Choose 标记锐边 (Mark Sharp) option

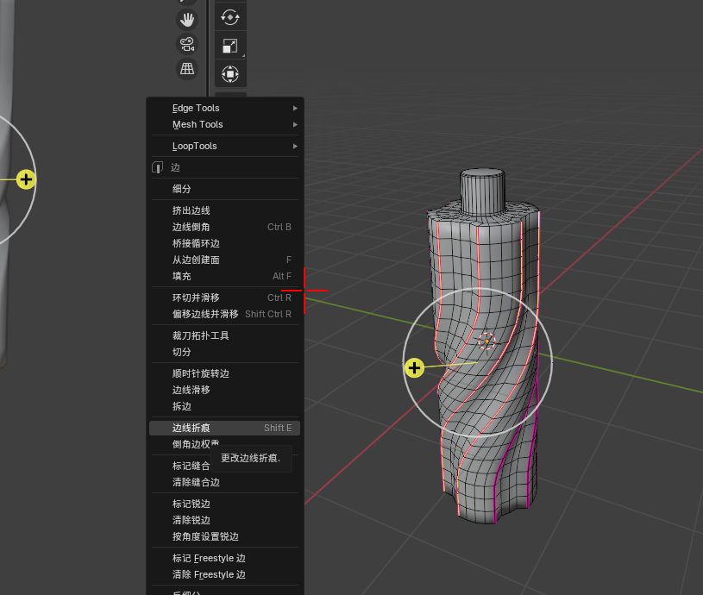pos(191,504)
